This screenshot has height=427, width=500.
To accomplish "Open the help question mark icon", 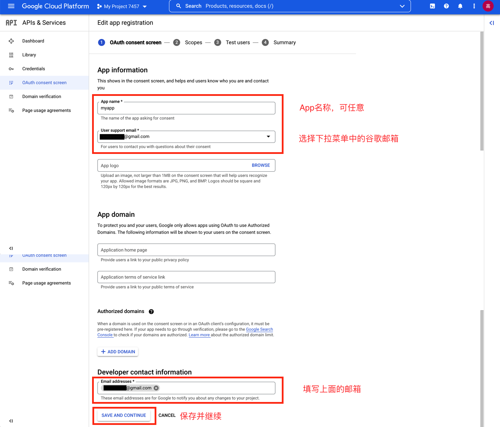I will pos(446,6).
